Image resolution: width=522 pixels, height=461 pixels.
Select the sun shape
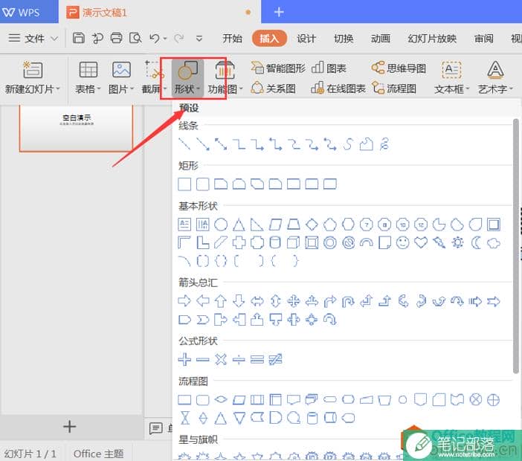457,242
